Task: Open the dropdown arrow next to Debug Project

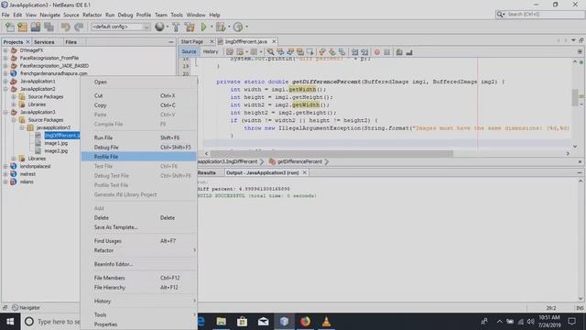Action: coord(229,27)
